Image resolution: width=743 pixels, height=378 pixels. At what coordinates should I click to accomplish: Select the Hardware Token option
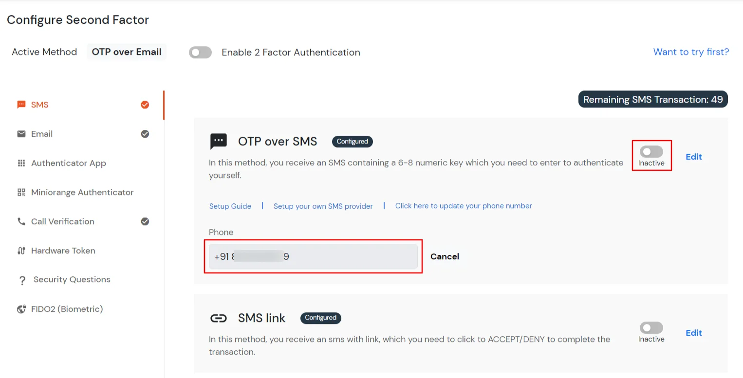click(63, 251)
